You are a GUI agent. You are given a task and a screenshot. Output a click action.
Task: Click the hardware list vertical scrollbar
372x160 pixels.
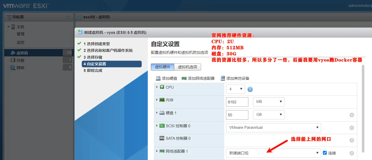[x=363, y=109]
